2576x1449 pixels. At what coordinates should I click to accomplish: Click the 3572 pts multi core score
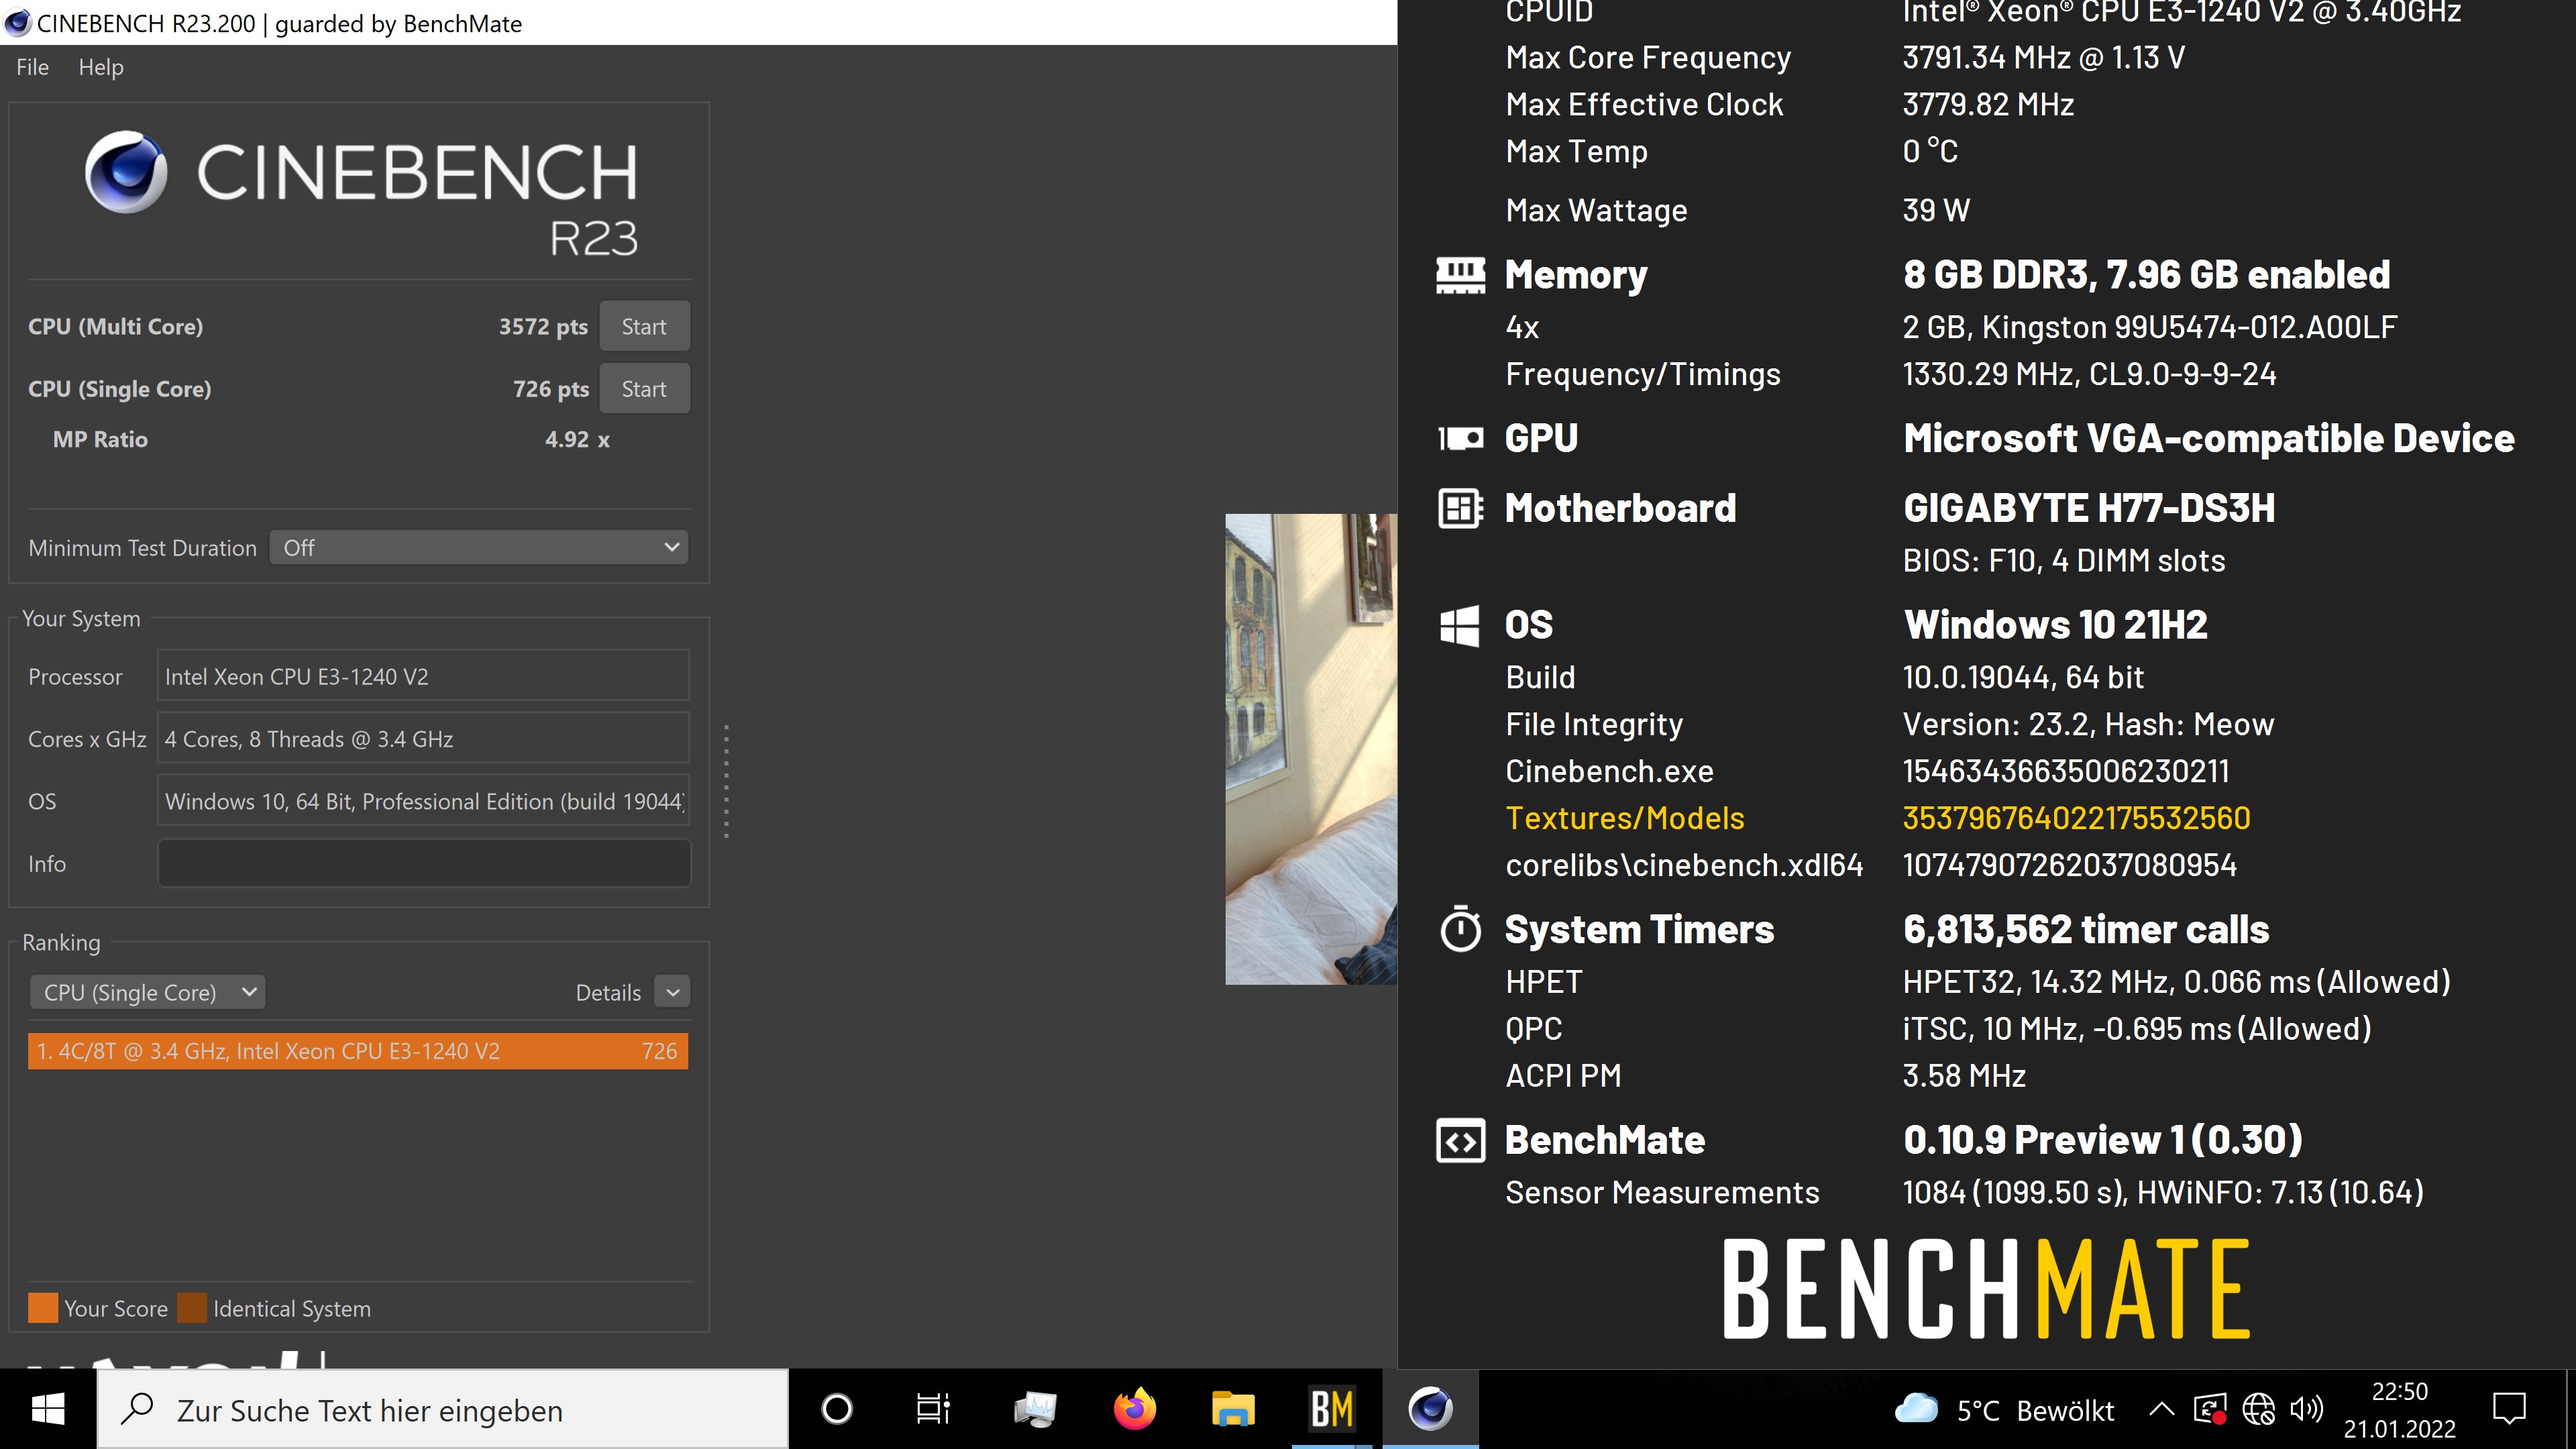(x=543, y=327)
